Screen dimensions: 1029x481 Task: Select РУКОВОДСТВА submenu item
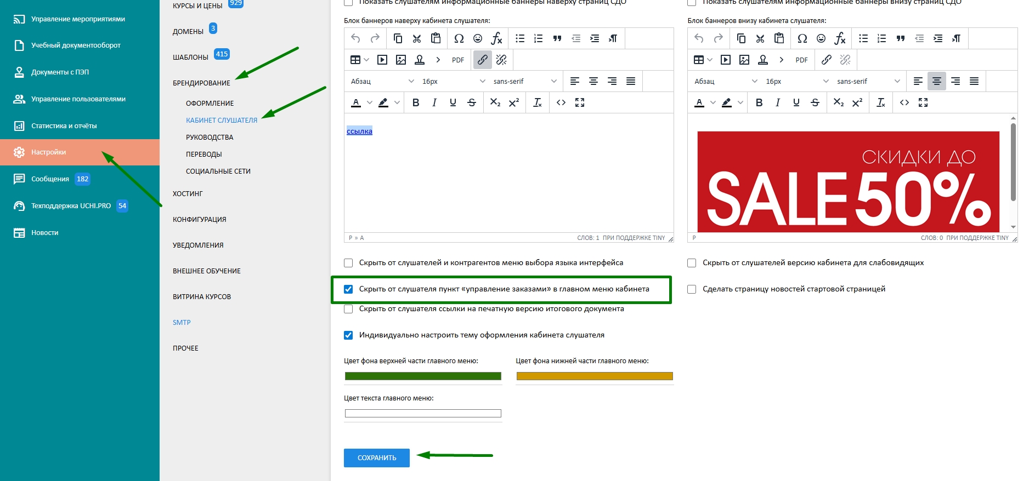[210, 138]
